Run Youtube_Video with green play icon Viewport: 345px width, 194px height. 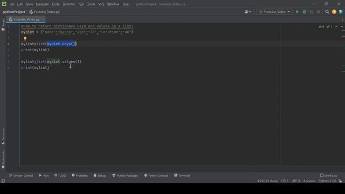[297, 12]
